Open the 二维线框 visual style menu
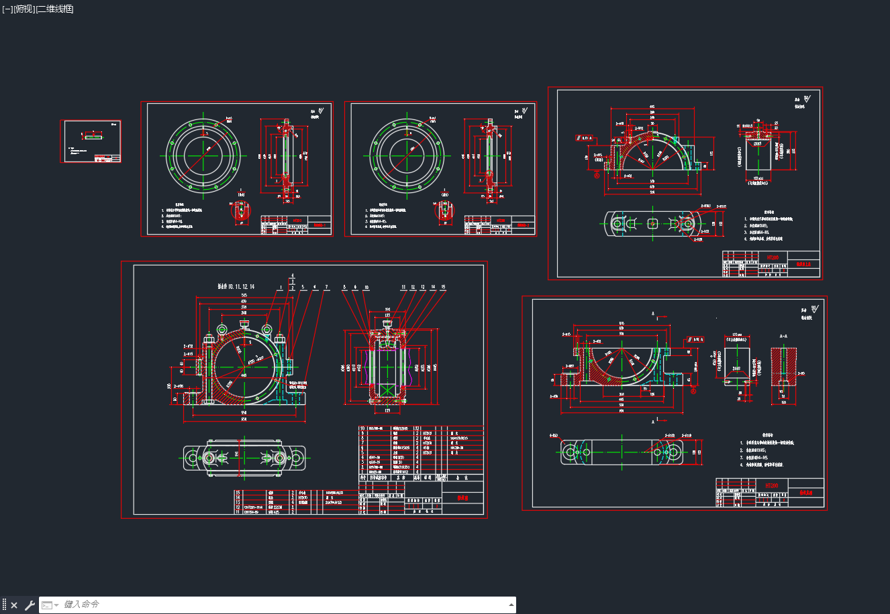Screen dimensions: 890x614 54,9
